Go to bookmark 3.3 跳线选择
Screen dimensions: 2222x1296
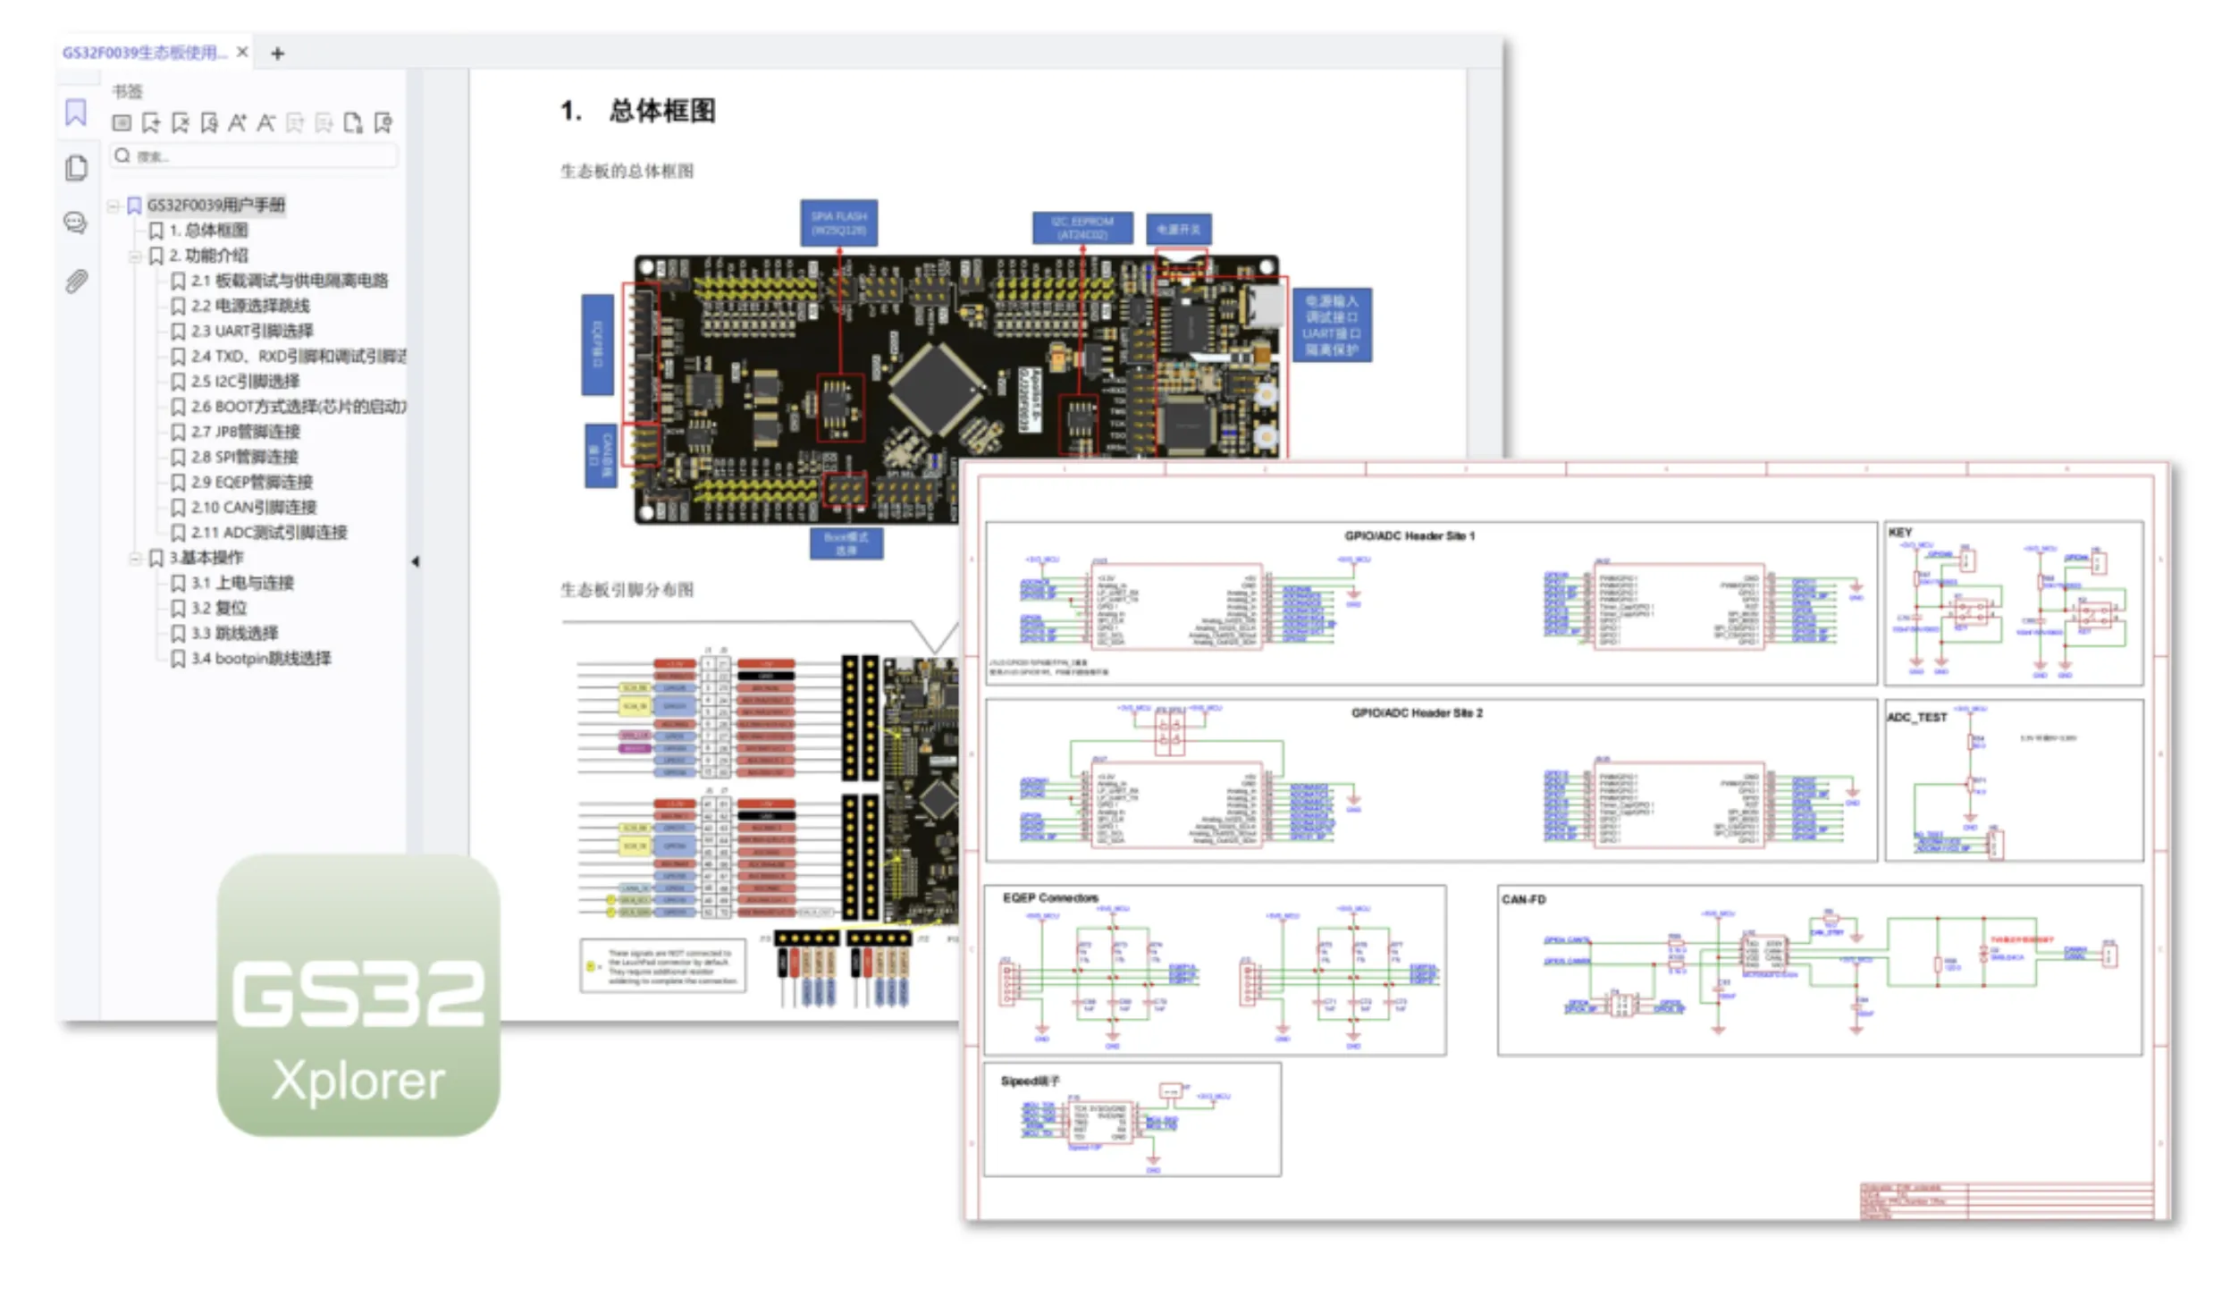234,633
